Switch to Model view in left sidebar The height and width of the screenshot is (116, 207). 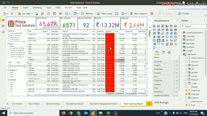3,32
